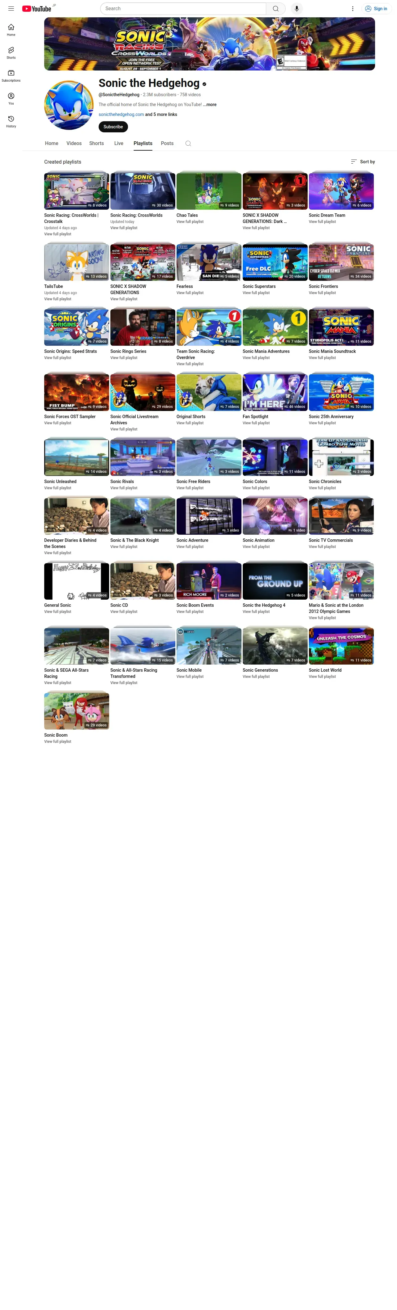Open Sonic Rings Series thumbnail
Viewport: 397px width, 1310px height.
click(x=143, y=327)
